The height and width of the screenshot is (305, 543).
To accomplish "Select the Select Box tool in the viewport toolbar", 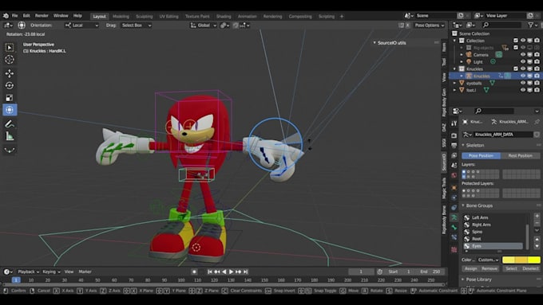I will [x=10, y=47].
